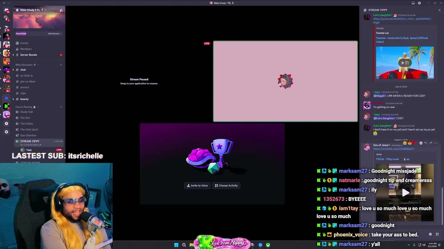Click the server icon with 410 badge
Screen dimensions: 444x249
tap(6, 79)
